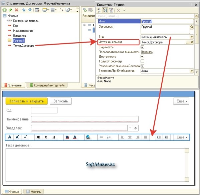The width and height of the screenshot is (200, 195).
Task: Justify text in the preview toolbar
Action: (x=146, y=137)
